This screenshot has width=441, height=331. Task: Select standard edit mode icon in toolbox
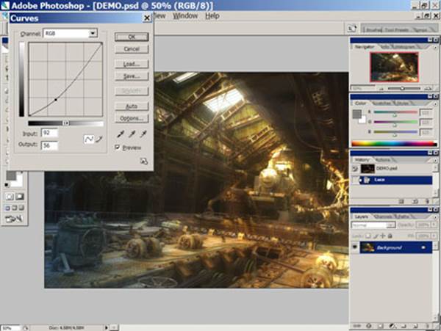click(x=9, y=197)
